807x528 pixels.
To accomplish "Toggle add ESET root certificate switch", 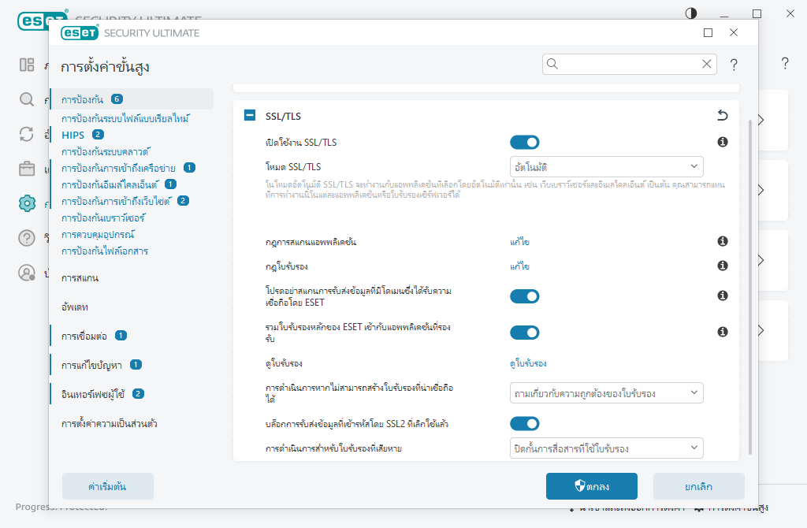I will (524, 333).
